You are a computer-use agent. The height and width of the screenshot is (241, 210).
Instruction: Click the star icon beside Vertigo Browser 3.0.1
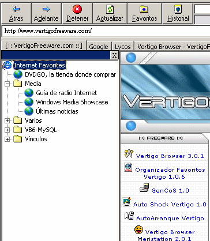click(129, 154)
